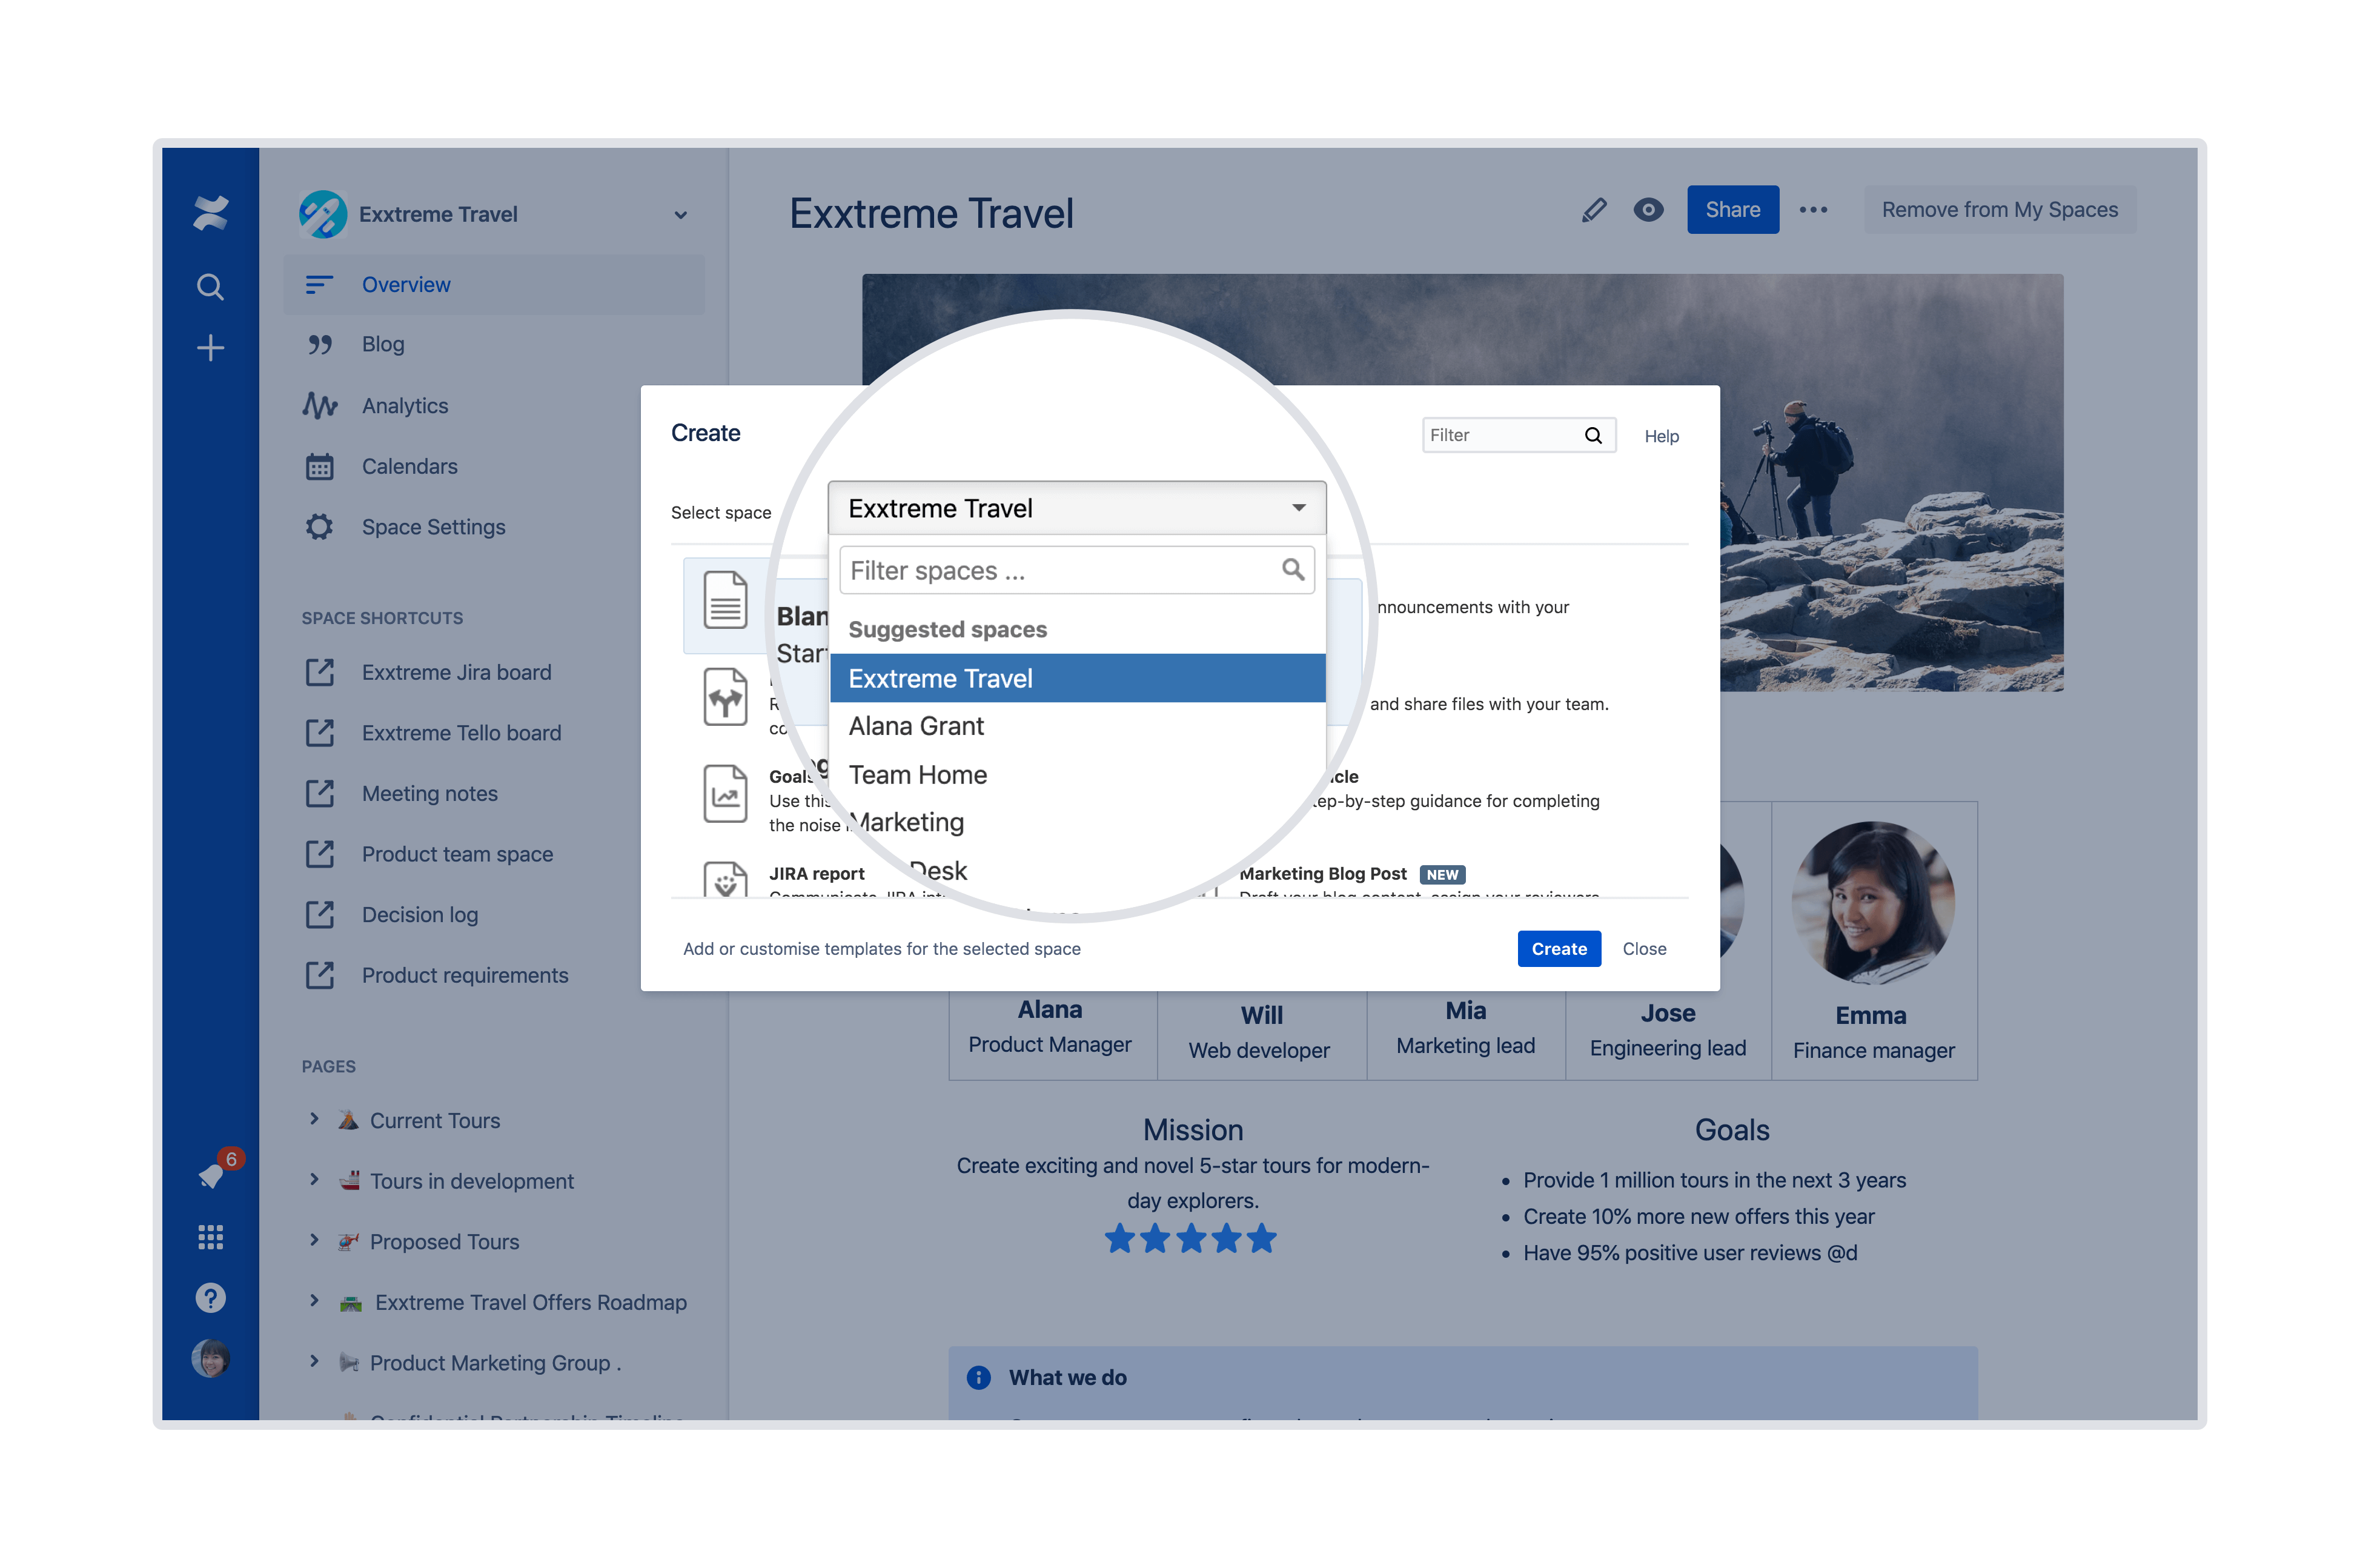Click the plus create icon
This screenshot has width=2360, height=1568.
(x=210, y=348)
